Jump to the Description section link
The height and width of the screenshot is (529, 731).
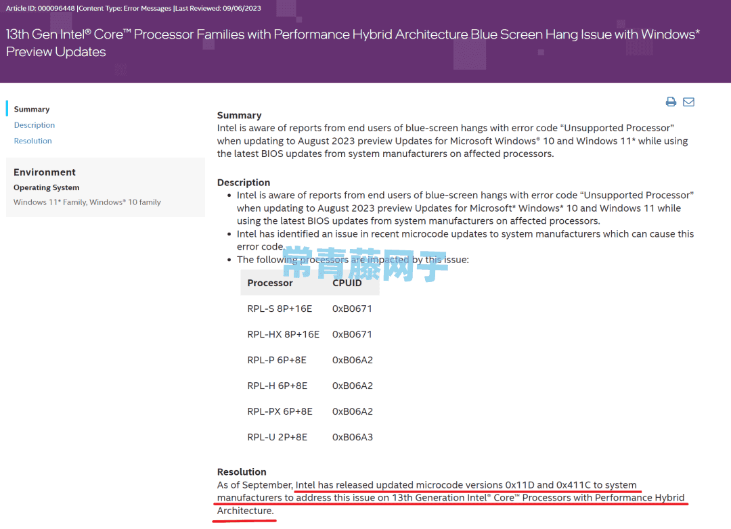point(35,125)
